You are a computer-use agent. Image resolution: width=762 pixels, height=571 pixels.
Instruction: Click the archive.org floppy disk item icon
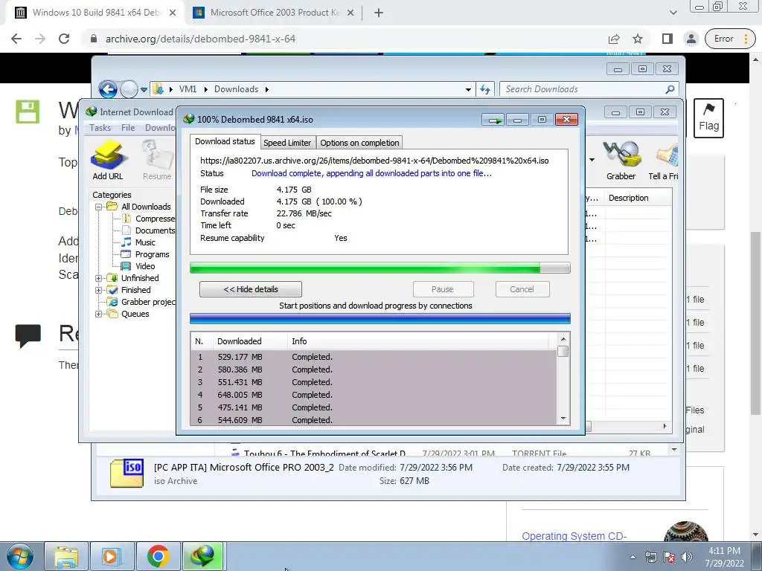click(28, 112)
